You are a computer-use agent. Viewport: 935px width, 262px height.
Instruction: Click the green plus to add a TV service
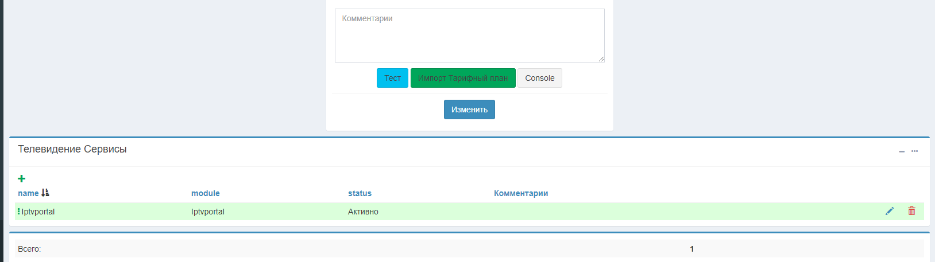(22, 179)
